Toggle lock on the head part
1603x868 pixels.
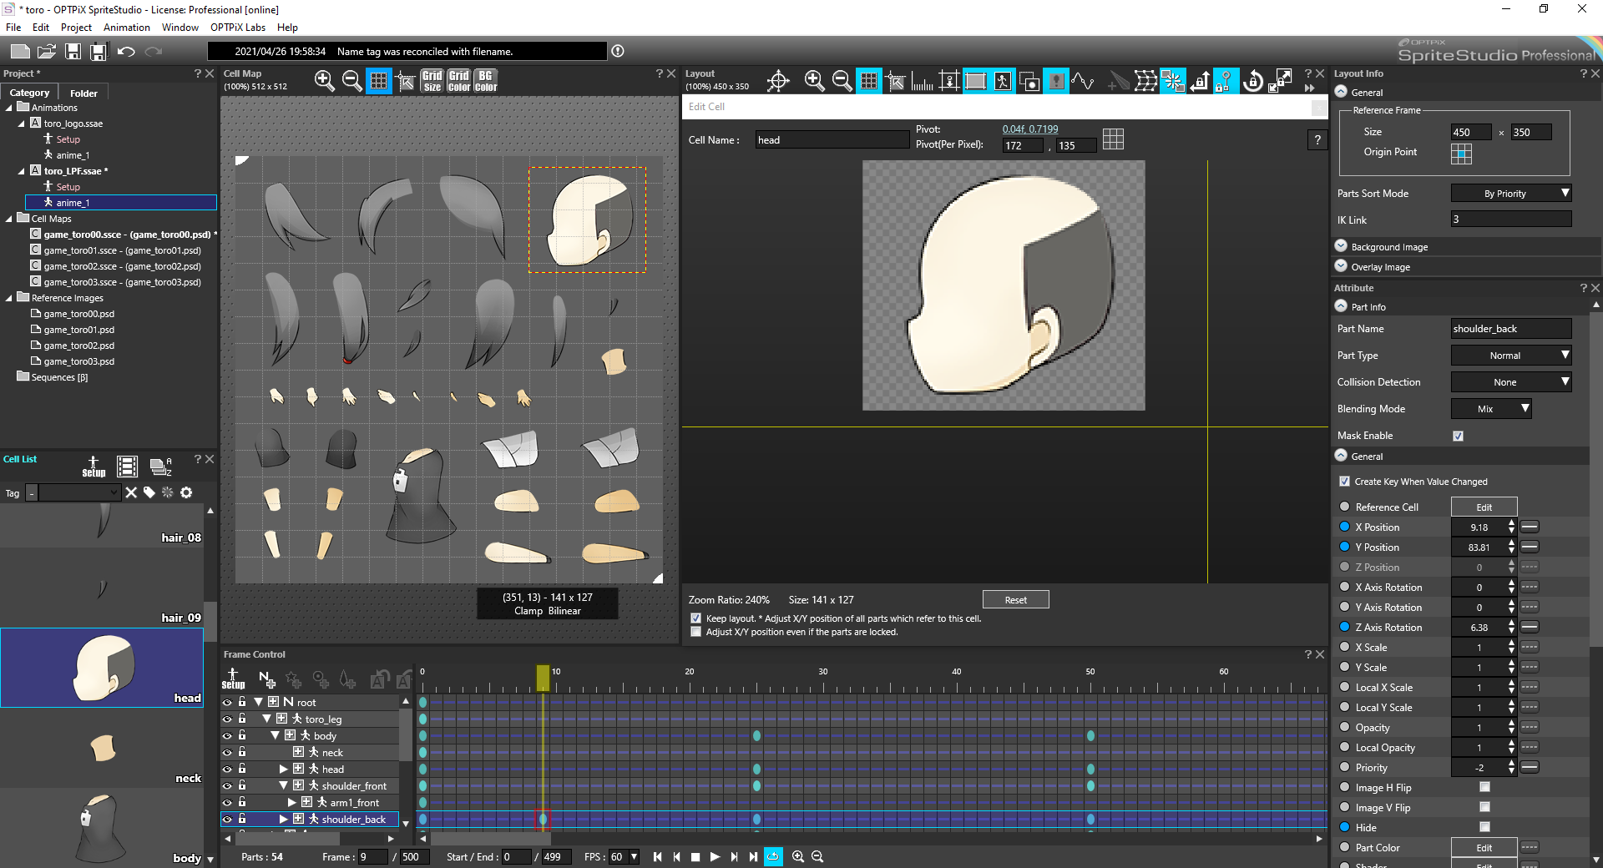click(242, 769)
